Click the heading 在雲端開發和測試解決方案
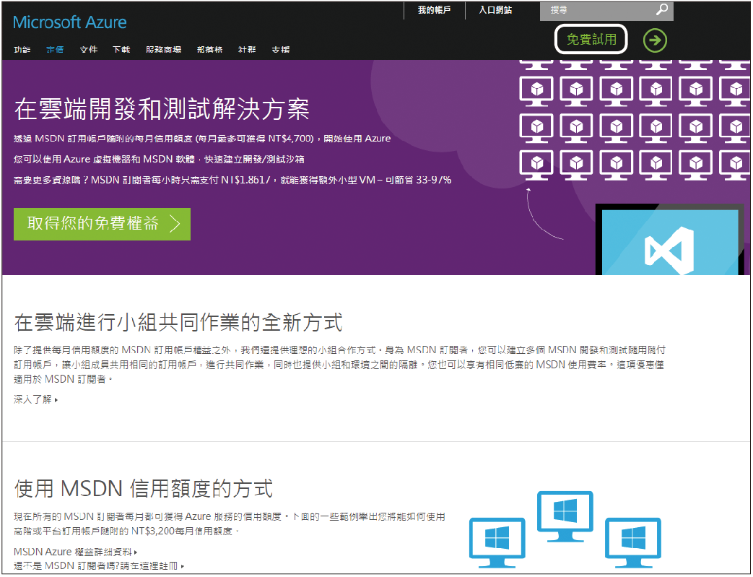The height and width of the screenshot is (577, 753). coord(162,110)
